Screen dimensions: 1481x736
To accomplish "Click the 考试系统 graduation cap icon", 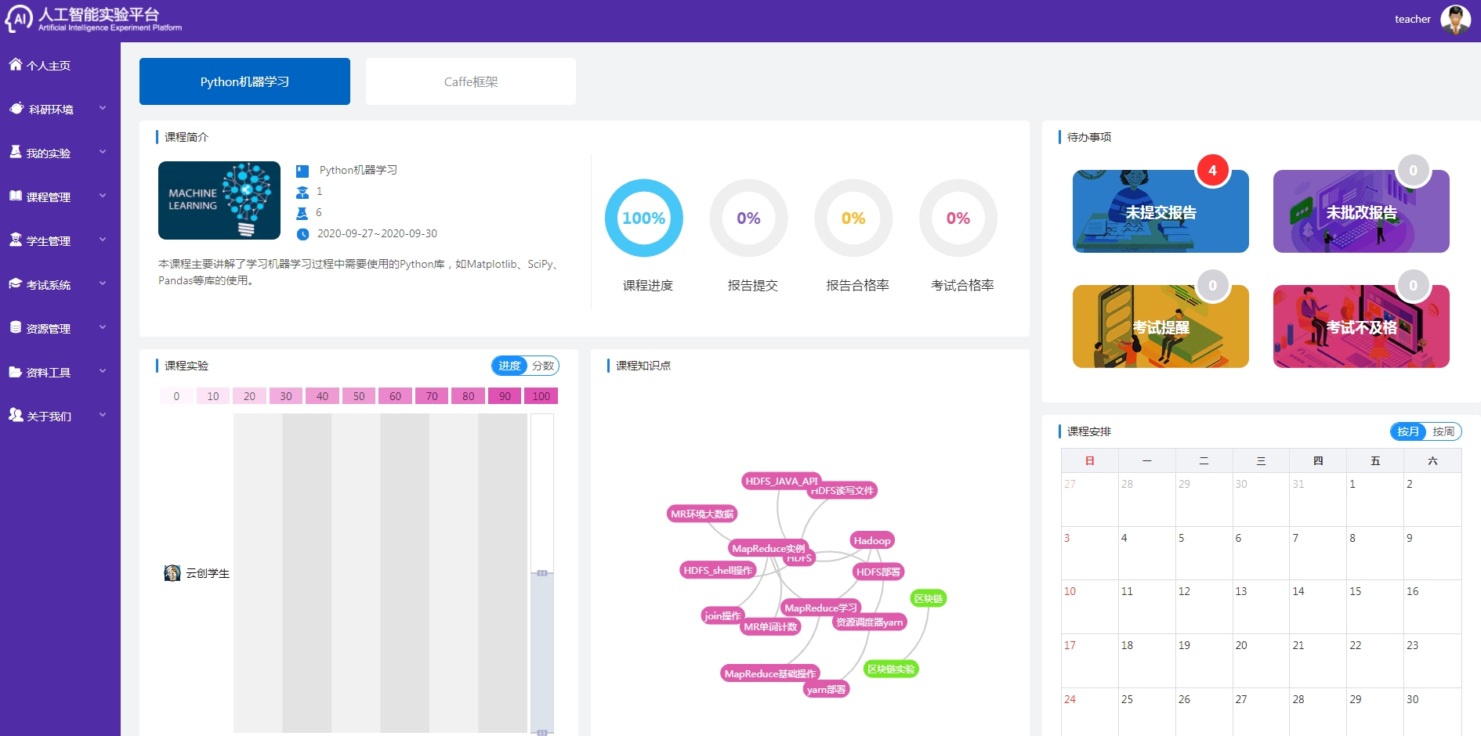I will click(x=16, y=284).
